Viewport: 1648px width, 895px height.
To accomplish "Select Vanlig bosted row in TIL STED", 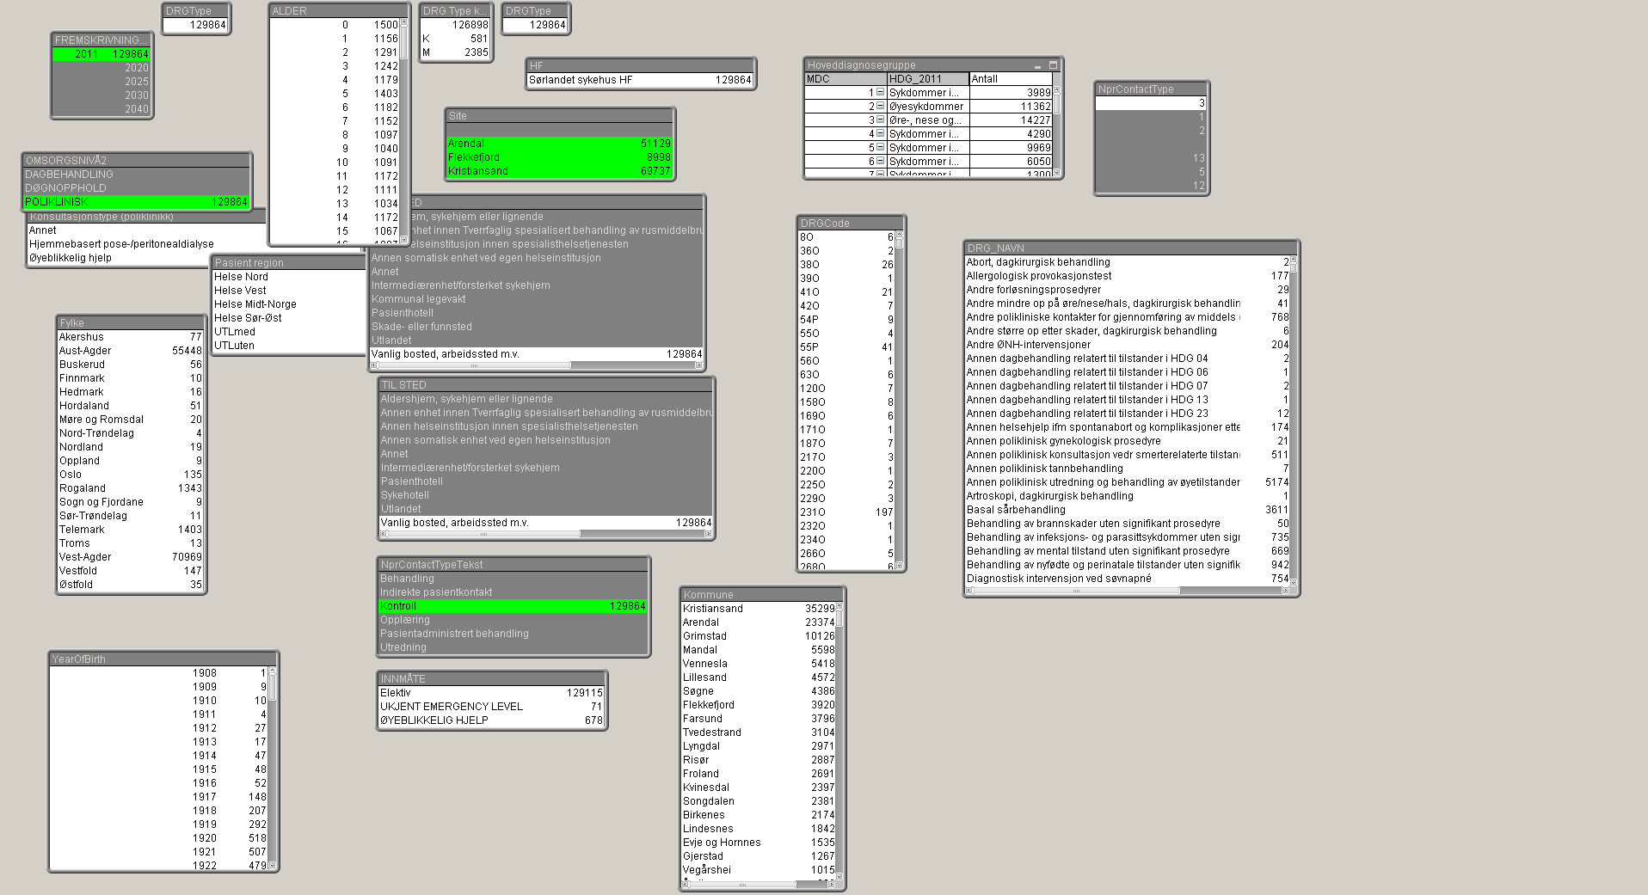I will click(x=546, y=523).
